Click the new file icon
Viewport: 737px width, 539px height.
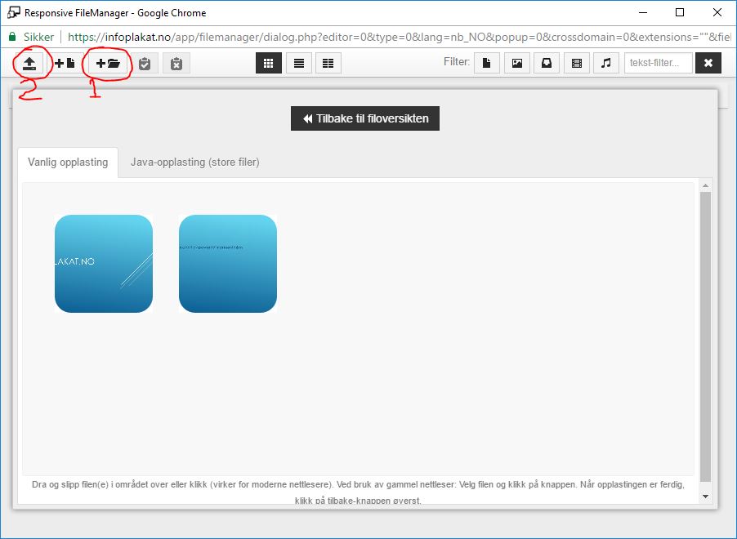[x=65, y=63]
